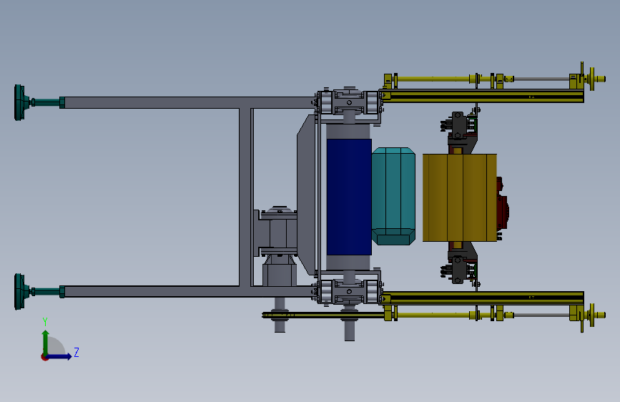Select the lower yellow linear guide rail
Screen dimensions: 620x402
click(x=483, y=298)
